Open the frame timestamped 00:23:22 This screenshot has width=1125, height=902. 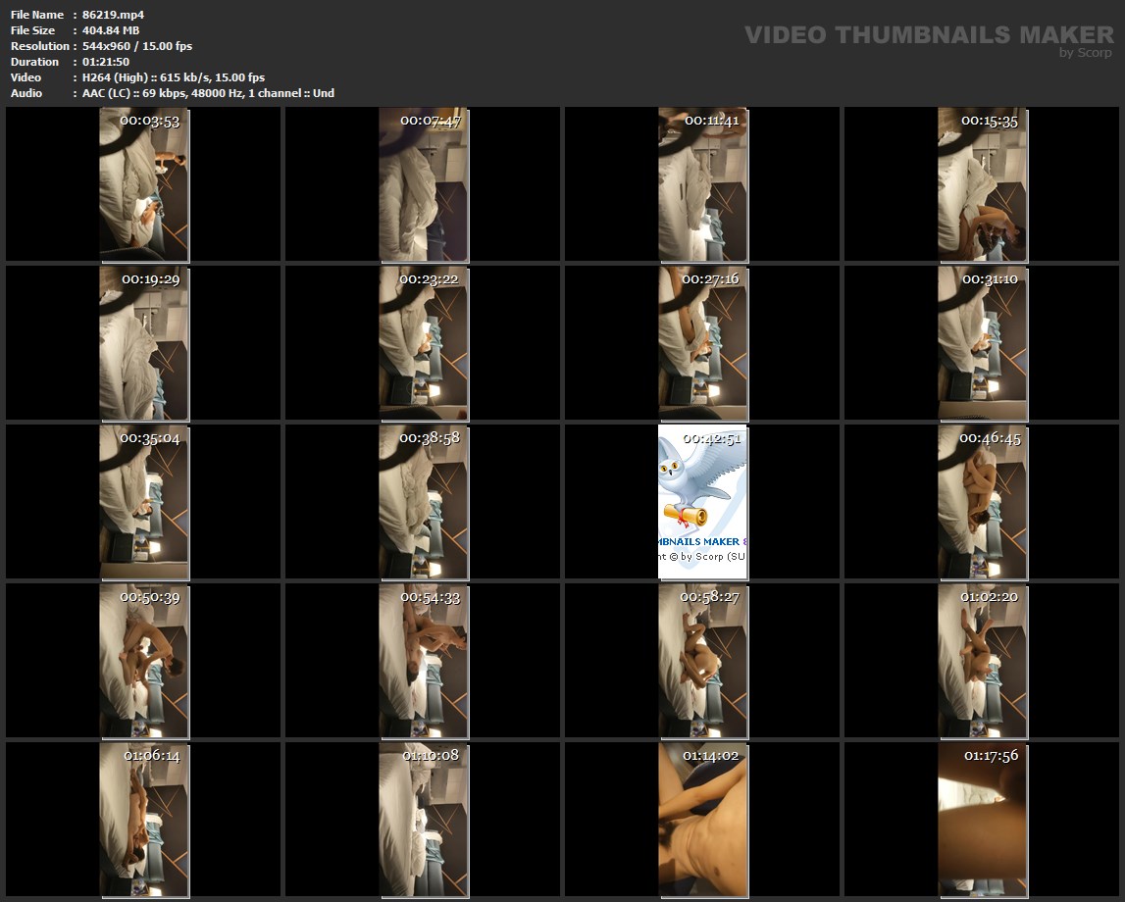pos(424,343)
